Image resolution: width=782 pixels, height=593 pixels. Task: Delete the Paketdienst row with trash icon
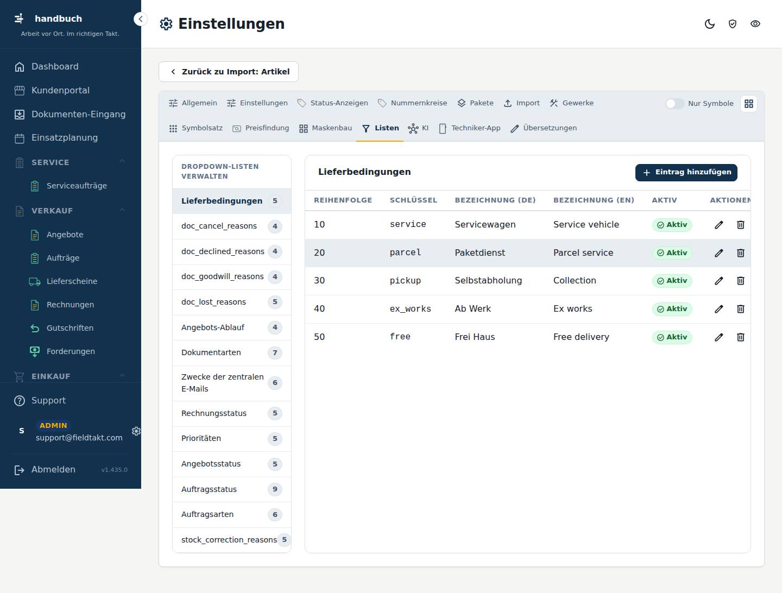[740, 253]
